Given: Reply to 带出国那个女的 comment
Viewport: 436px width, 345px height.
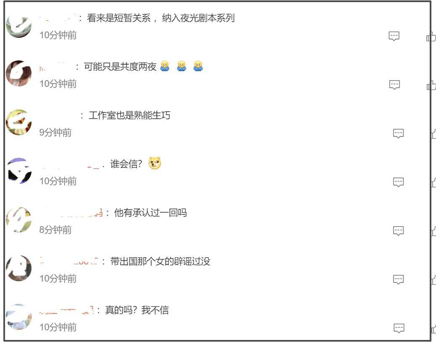Looking at the screenshot, I should pos(398,280).
